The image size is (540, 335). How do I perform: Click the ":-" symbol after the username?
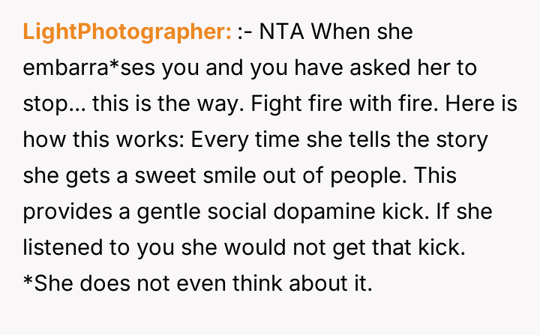click(x=244, y=32)
